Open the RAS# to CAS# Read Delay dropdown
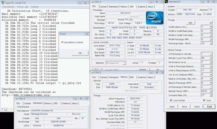217x129 pixels. click(x=211, y=31)
